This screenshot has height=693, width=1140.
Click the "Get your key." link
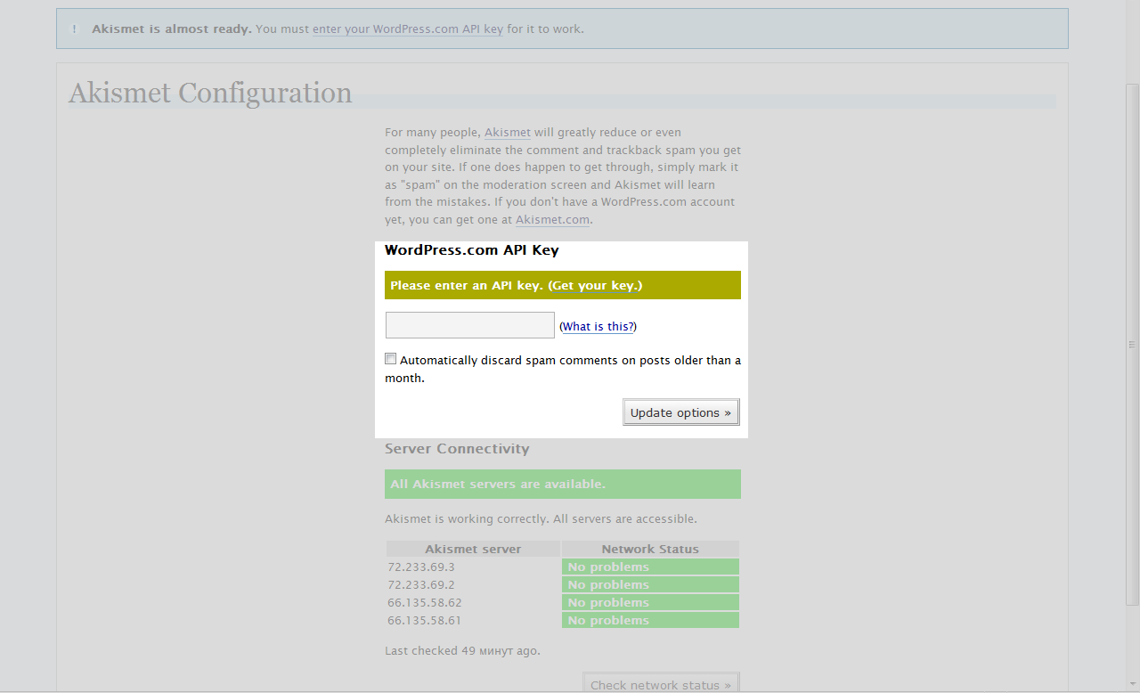tap(595, 286)
